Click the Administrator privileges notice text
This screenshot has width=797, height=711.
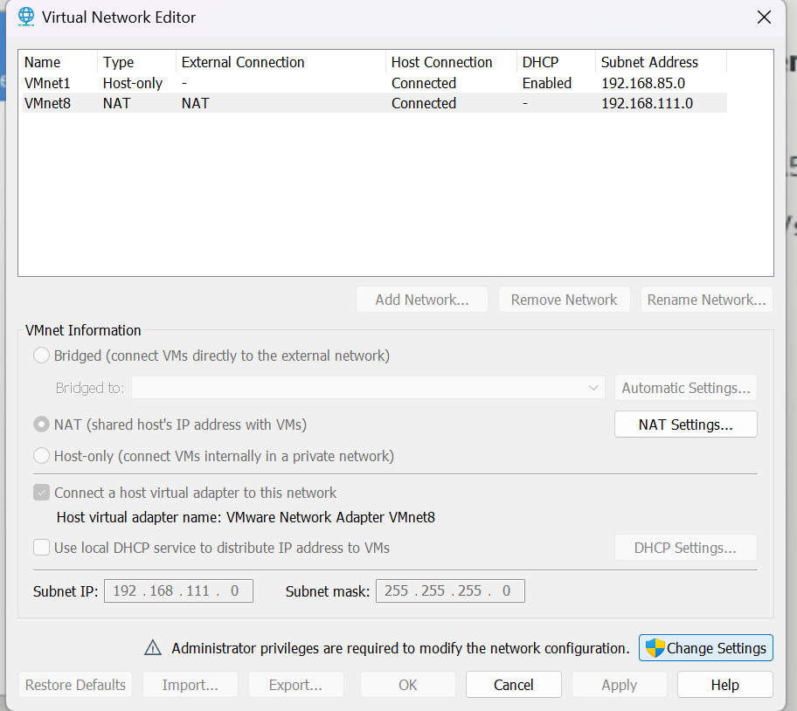click(x=400, y=648)
